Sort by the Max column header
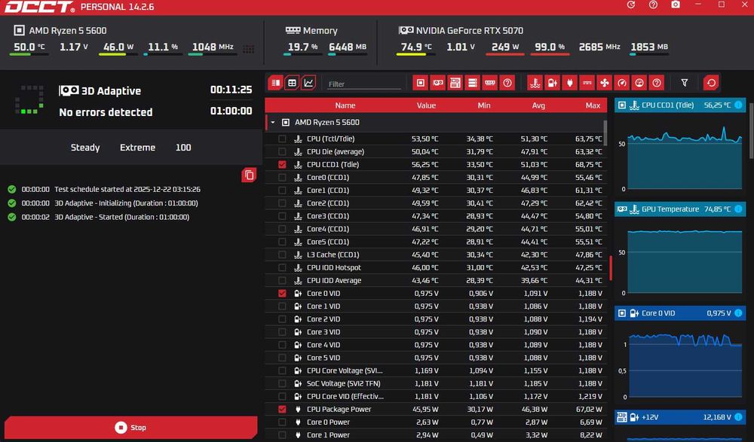 click(x=593, y=105)
